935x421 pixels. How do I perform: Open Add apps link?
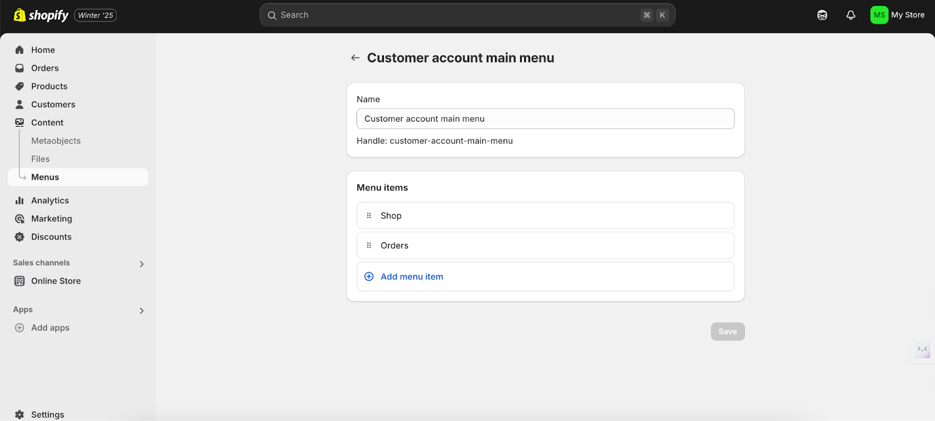pos(50,328)
